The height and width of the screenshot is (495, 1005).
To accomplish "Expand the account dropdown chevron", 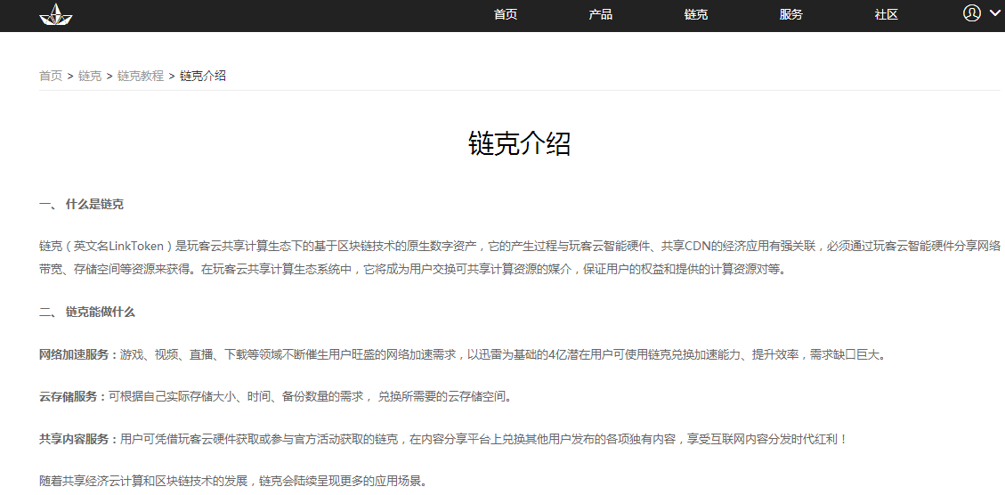I will point(994,12).
